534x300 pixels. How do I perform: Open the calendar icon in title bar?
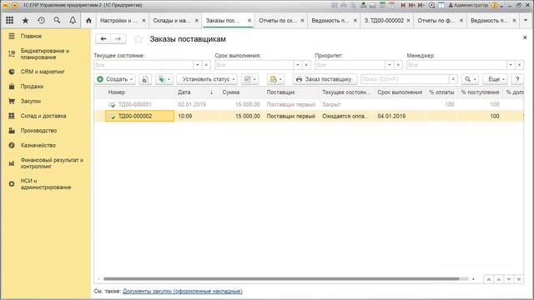coord(391,5)
